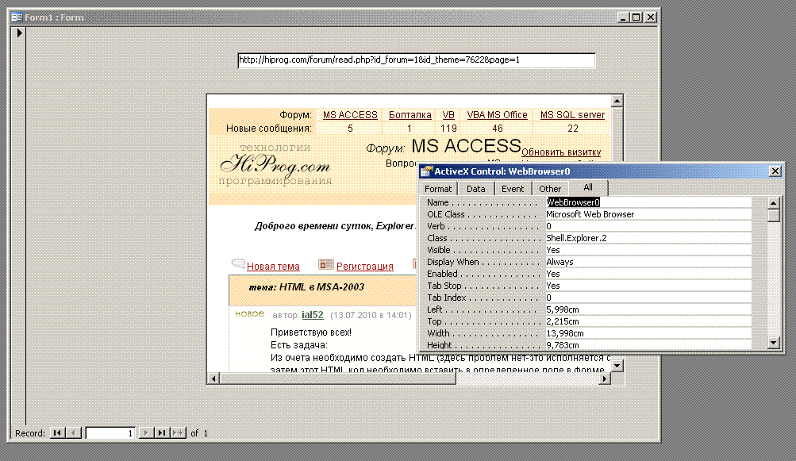The height and width of the screenshot is (461, 796).
Task: Create new record navigation button
Action: 179,433
